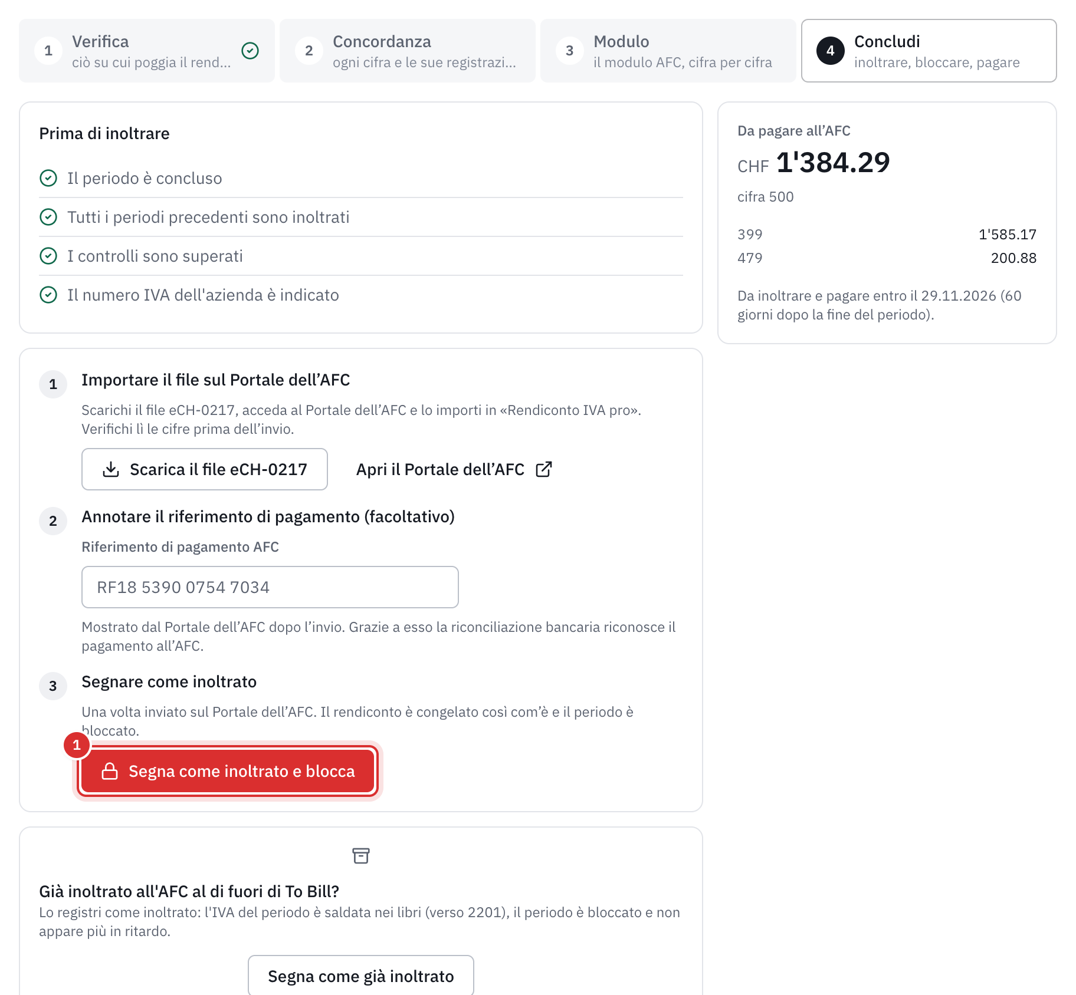This screenshot has width=1076, height=995.
Task: Click 'Tutti i periodi precedenti sono inoltrati' text
Action: tap(208, 217)
